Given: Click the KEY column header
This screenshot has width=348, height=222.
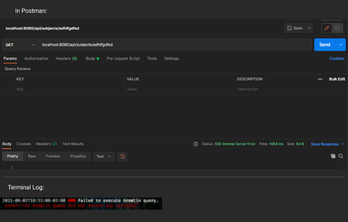Looking at the screenshot, I should tap(20, 79).
